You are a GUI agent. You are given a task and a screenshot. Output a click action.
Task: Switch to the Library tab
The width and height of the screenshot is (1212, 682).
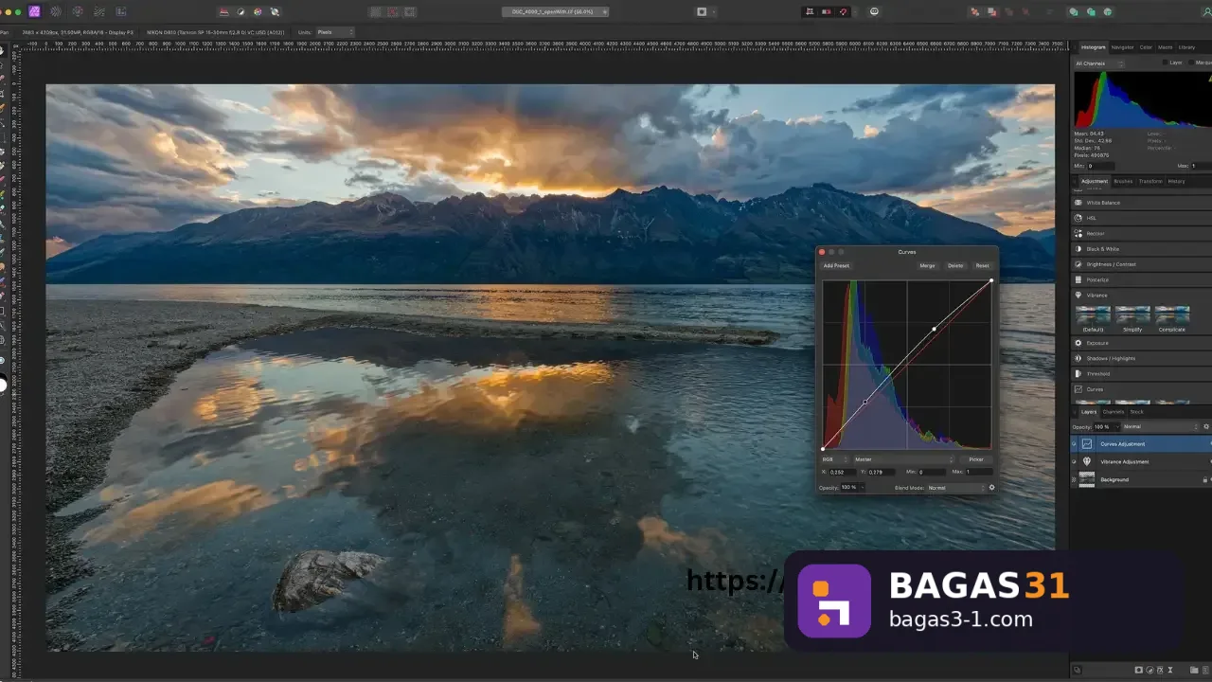(x=1186, y=47)
